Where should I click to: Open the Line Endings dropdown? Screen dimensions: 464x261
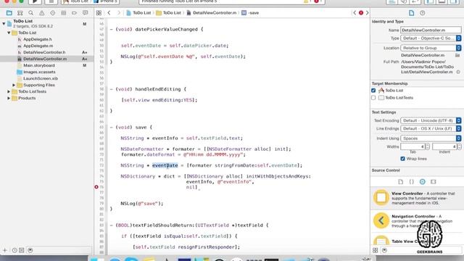click(431, 129)
